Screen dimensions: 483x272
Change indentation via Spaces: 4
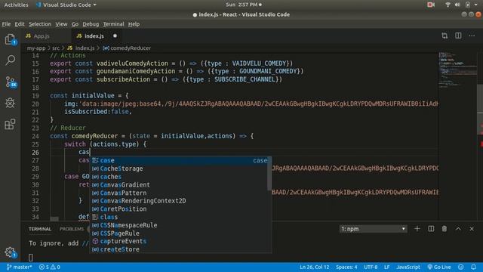pos(346,267)
